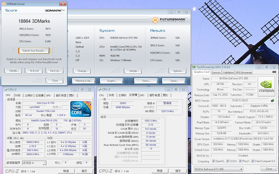Click Submit Your Results button
The image size is (279, 174).
34,50
